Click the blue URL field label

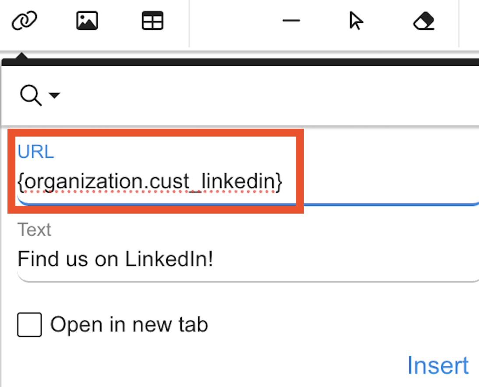35,152
